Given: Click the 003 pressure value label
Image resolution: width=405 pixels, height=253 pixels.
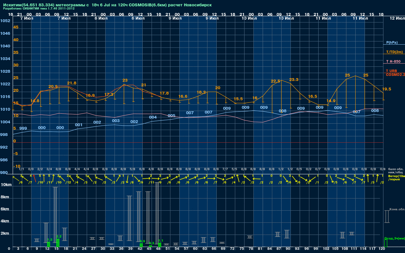Looking at the screenshot, I should click(x=116, y=121).
